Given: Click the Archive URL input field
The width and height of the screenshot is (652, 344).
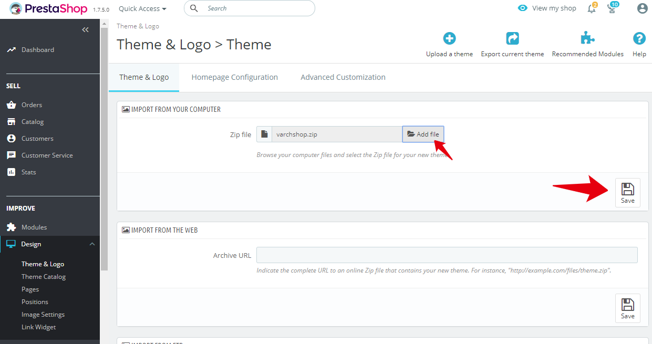Looking at the screenshot, I should (447, 255).
